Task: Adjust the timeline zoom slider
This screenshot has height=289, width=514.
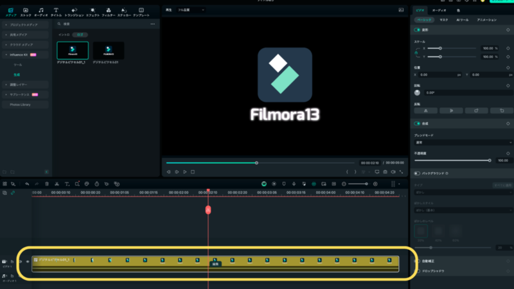Action: click(366, 184)
